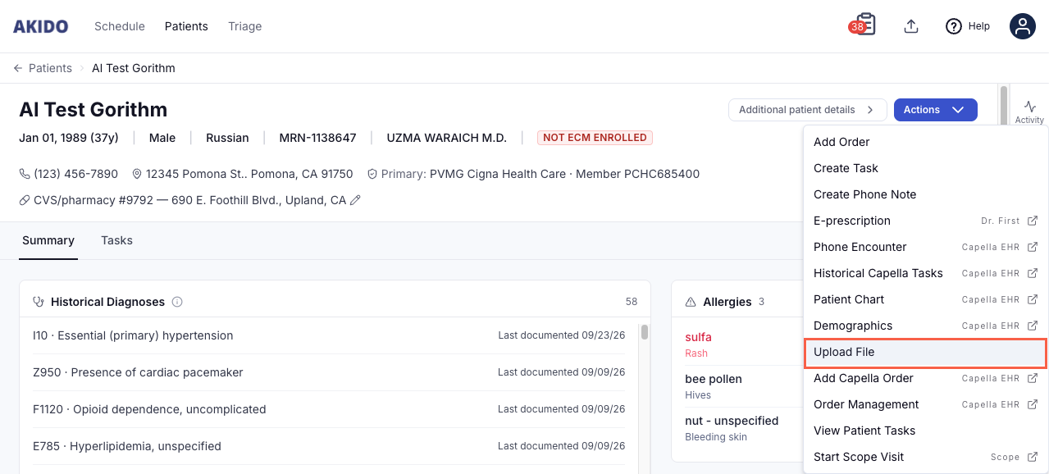This screenshot has height=474, width=1049.
Task: Select Upload File from the Actions menu
Action: (x=925, y=352)
